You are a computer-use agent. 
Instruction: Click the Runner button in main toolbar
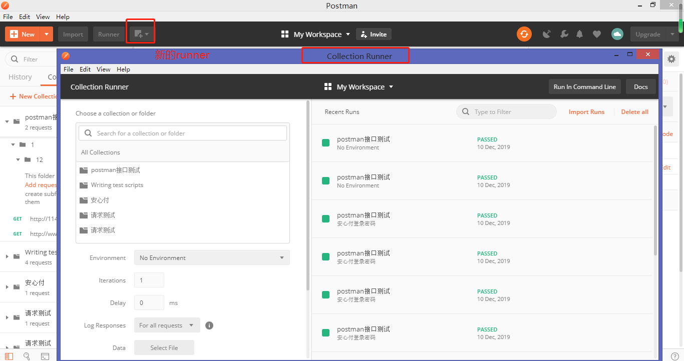(x=109, y=34)
